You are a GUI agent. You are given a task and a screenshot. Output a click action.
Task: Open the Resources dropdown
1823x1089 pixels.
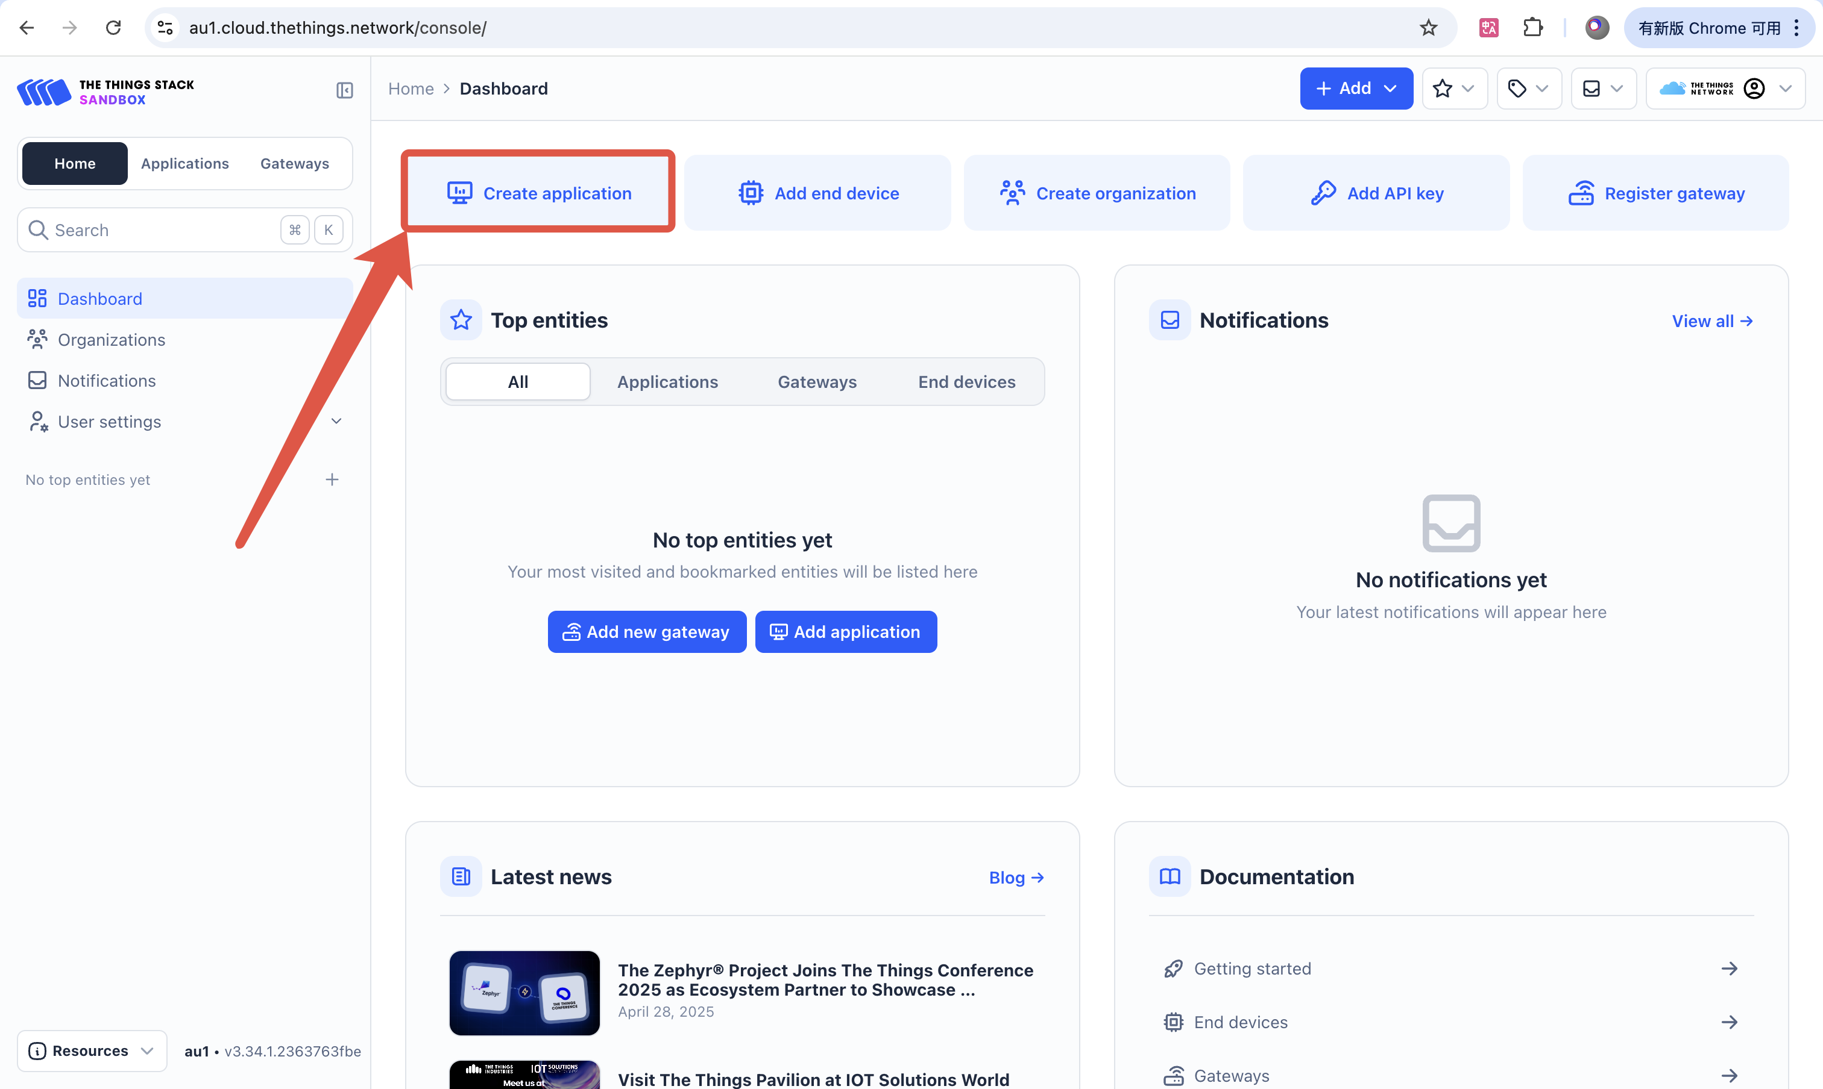point(92,1050)
